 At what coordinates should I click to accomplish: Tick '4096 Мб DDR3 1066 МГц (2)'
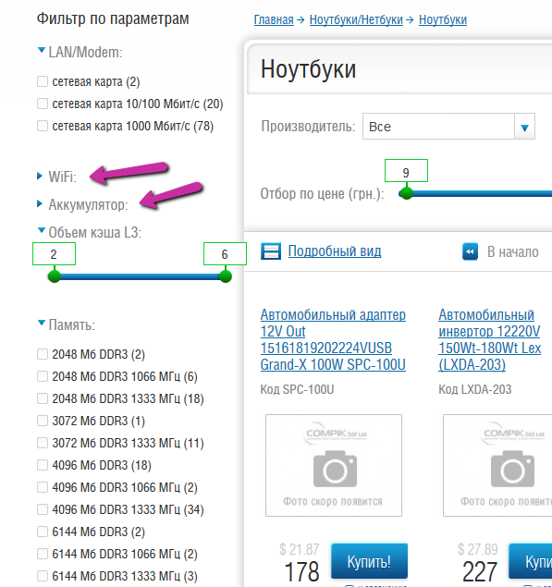(43, 487)
